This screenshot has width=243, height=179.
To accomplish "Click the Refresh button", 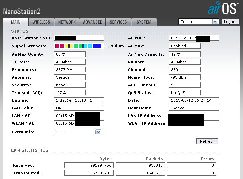I will point(207,141).
